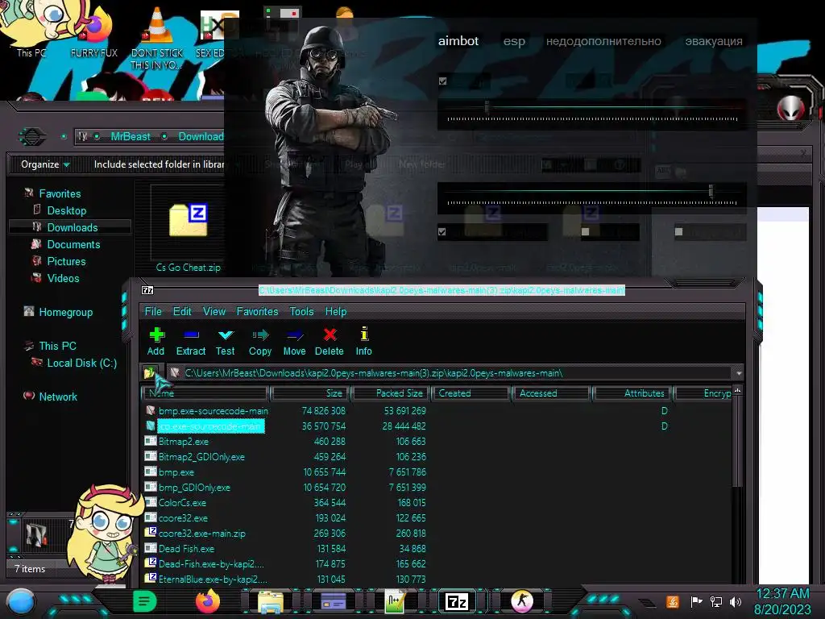
Task: Switch to the aimbot tab
Action: click(458, 41)
